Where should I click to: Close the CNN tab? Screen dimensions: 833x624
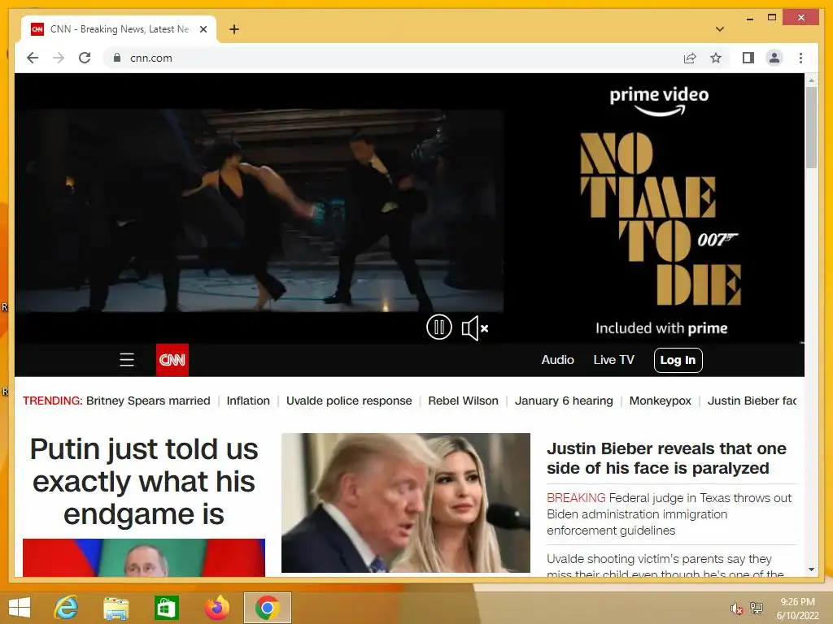click(x=203, y=29)
